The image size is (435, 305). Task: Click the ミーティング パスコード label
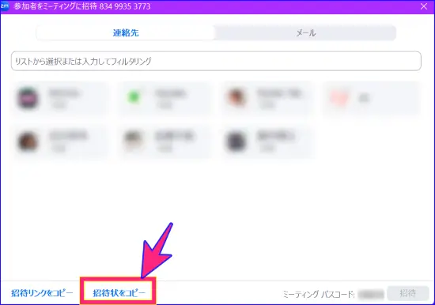point(319,294)
